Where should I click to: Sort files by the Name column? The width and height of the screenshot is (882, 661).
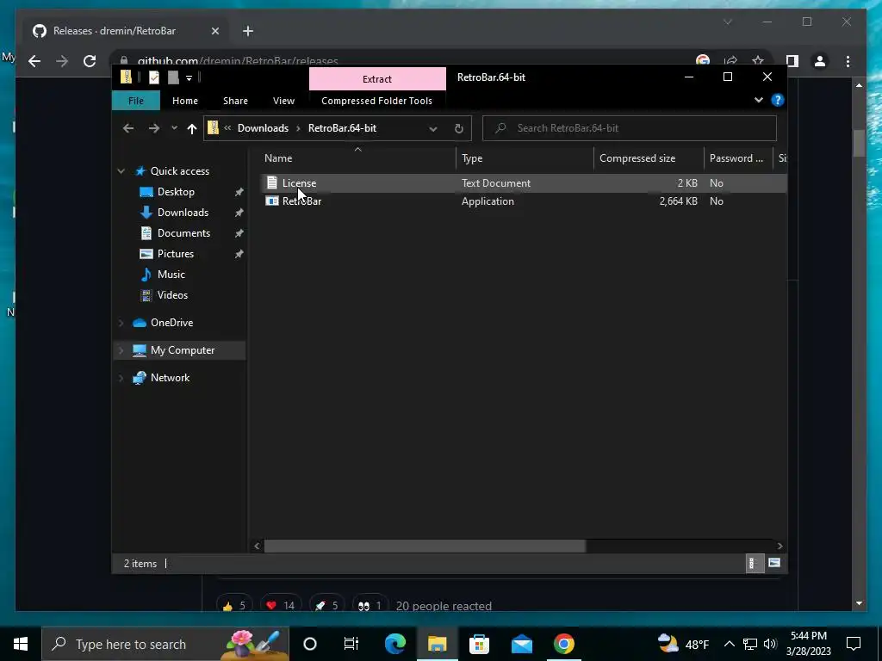pyautogui.click(x=357, y=158)
